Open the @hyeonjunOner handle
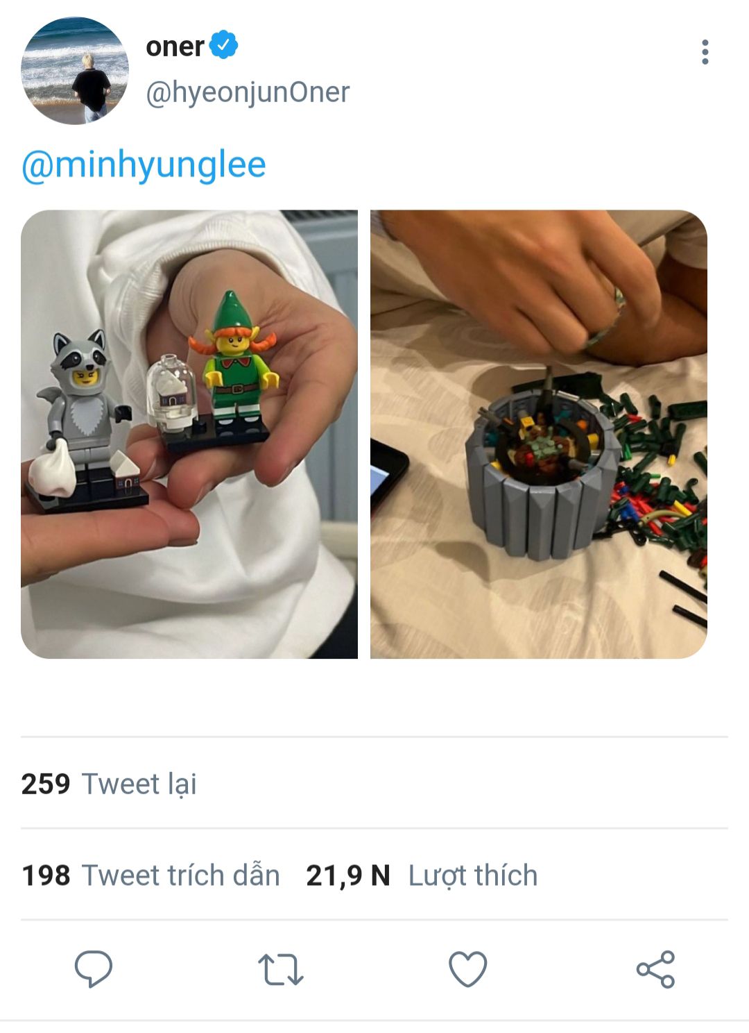749x1033 pixels. click(x=248, y=92)
